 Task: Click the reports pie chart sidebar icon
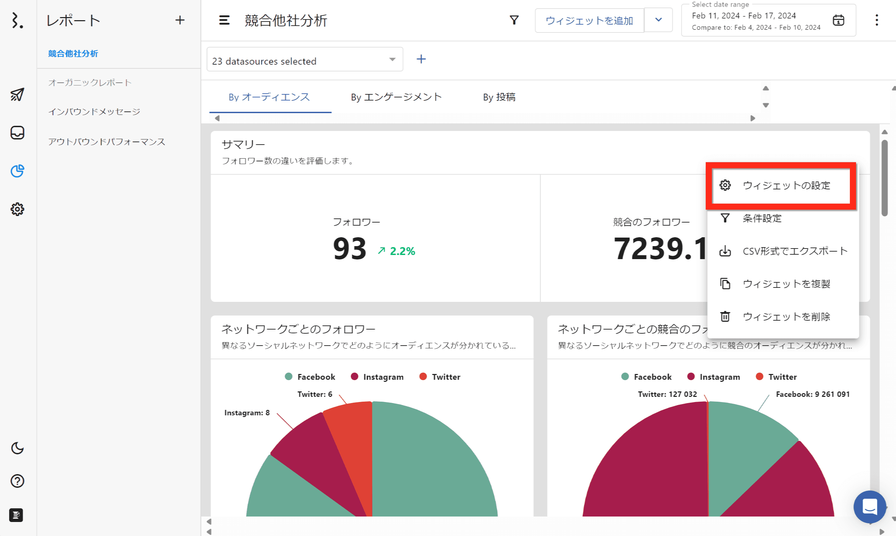coord(17,171)
